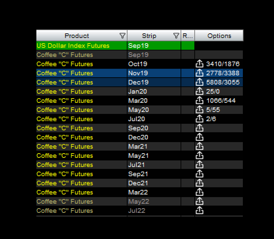Screen dimensions: 274x239
Task: Click the Options column header
Action: 219,35
